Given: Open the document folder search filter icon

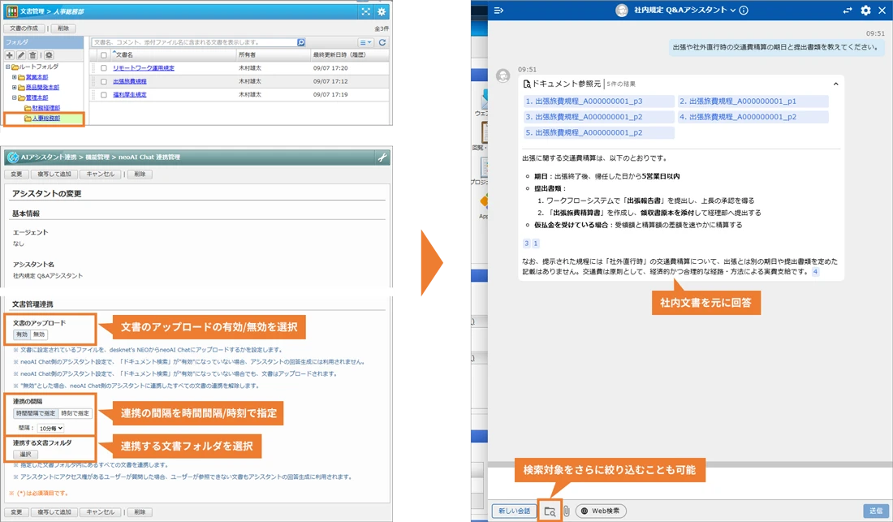Looking at the screenshot, I should point(550,511).
